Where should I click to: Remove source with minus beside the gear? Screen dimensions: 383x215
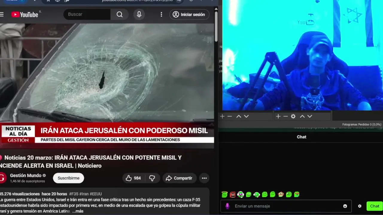tap(285, 116)
